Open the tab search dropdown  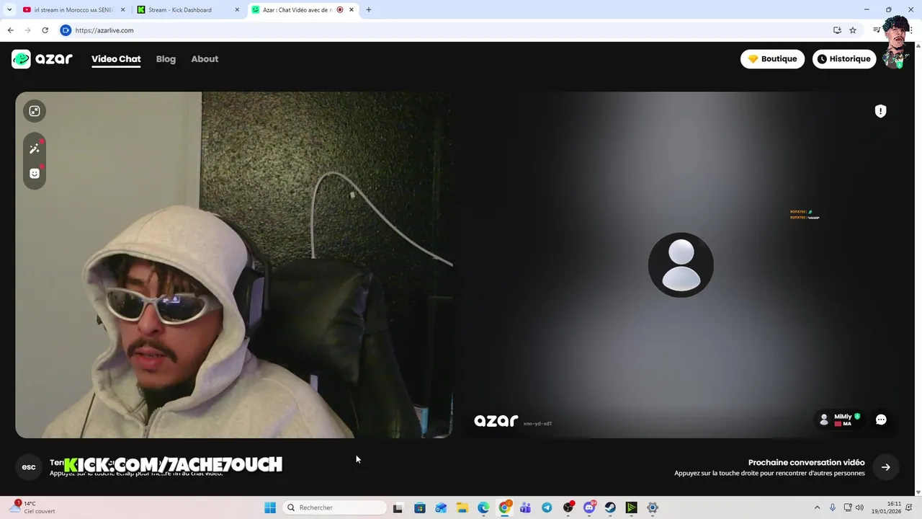9,10
